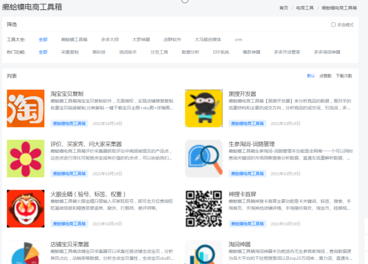This screenshot has height=264, width=368.
Task: Click the 癞蛤蟆电商工具箱 tag under 评价采集器
Action: coord(69,174)
